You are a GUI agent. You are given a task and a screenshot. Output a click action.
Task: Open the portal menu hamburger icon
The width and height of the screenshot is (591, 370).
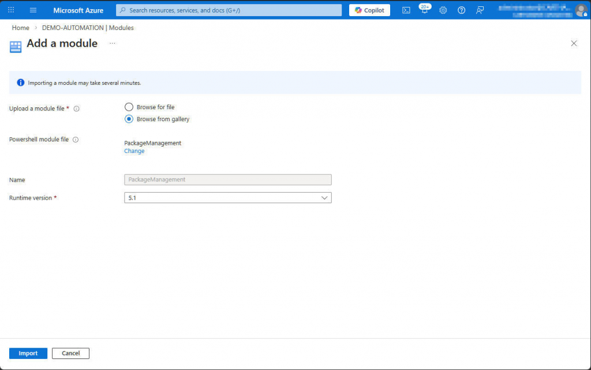pos(33,10)
